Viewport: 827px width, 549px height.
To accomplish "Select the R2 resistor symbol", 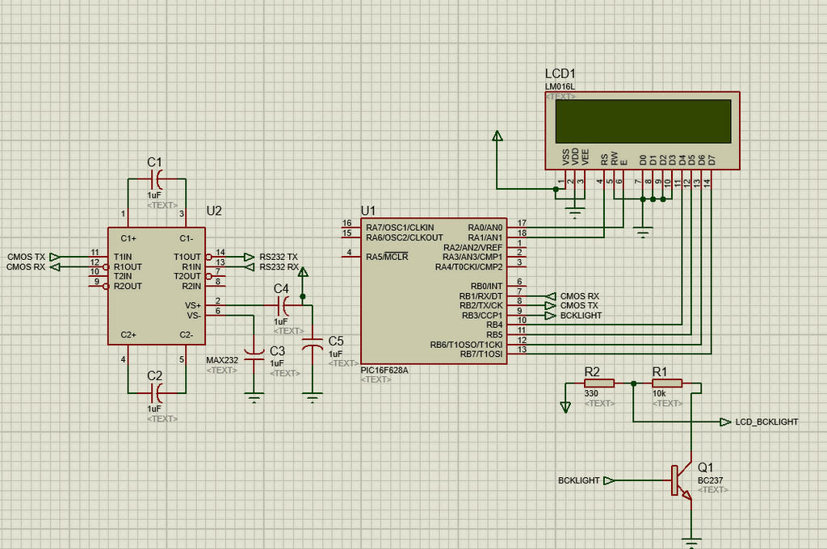I will (599, 383).
